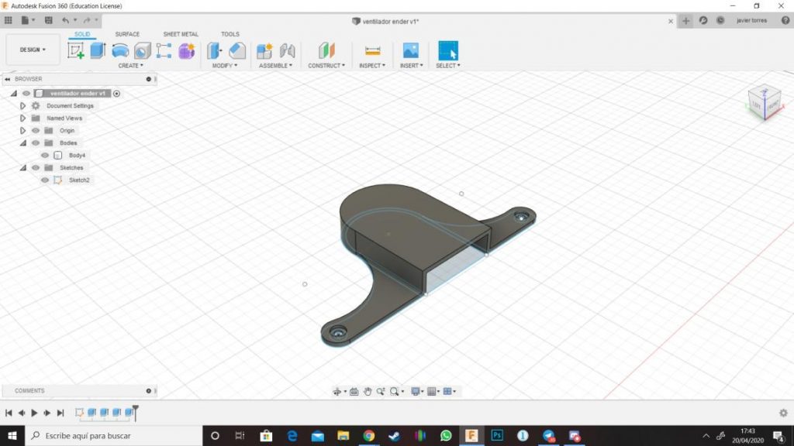Activate the Pan hand tool
The image size is (794, 446).
coord(368,392)
